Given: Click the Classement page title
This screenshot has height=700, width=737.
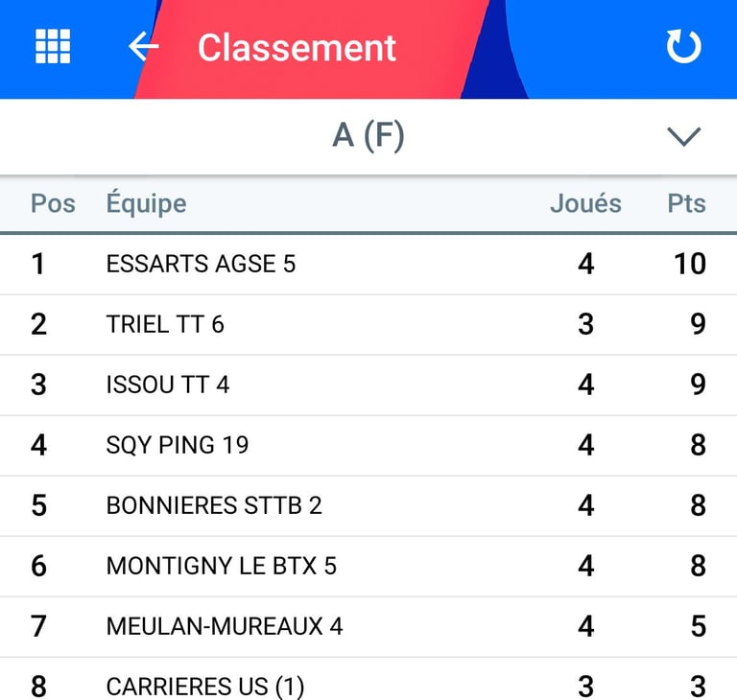Looking at the screenshot, I should [297, 48].
